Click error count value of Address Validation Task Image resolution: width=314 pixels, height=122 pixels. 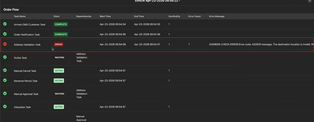pyautogui.click(x=189, y=44)
